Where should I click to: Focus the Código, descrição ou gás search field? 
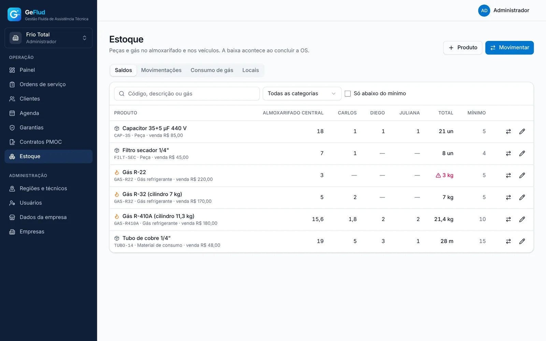(x=187, y=94)
